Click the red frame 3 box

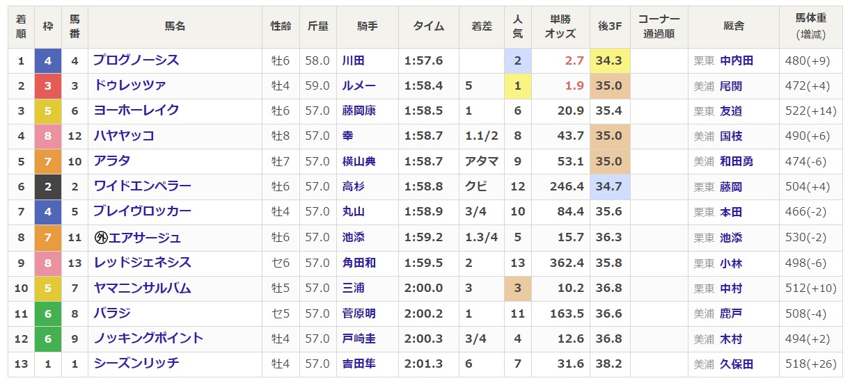tap(47, 85)
